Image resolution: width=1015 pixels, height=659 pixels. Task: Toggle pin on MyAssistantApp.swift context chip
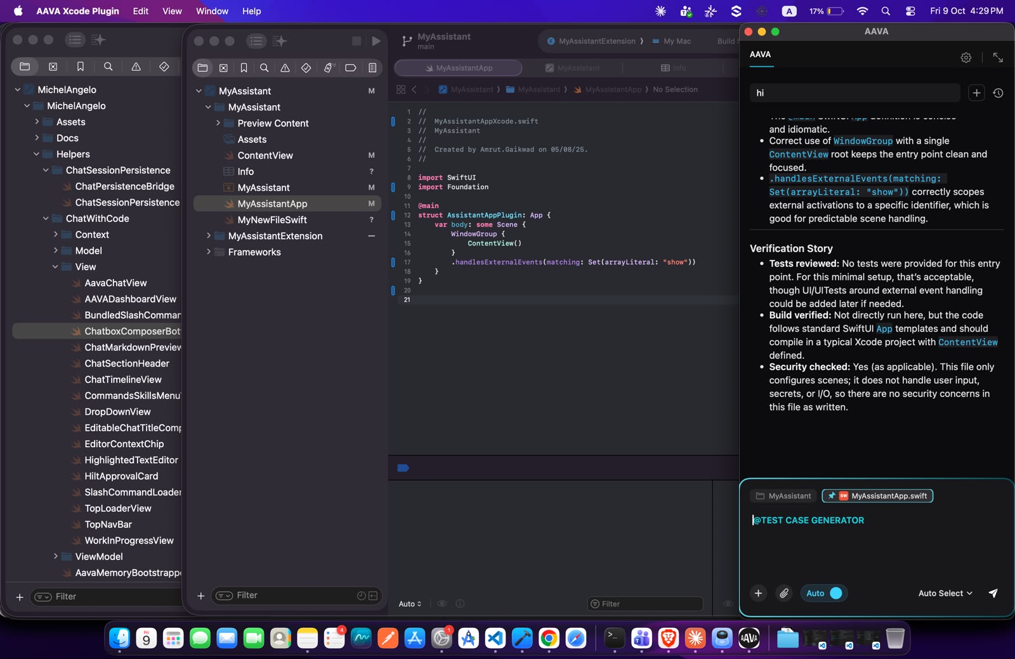click(831, 496)
